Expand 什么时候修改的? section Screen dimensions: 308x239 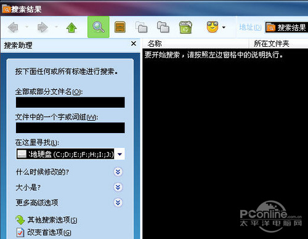[x=118, y=172]
